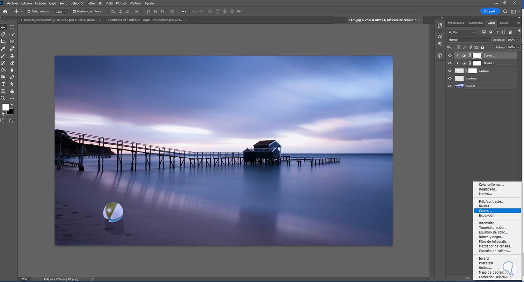
Task: Select the Eraser tool
Action: pos(12,63)
